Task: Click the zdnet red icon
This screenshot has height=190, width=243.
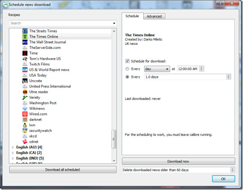Action: [25, 141]
